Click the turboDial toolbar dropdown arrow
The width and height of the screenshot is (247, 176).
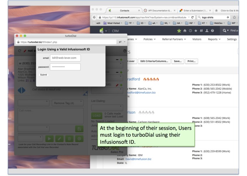click(x=125, y=42)
